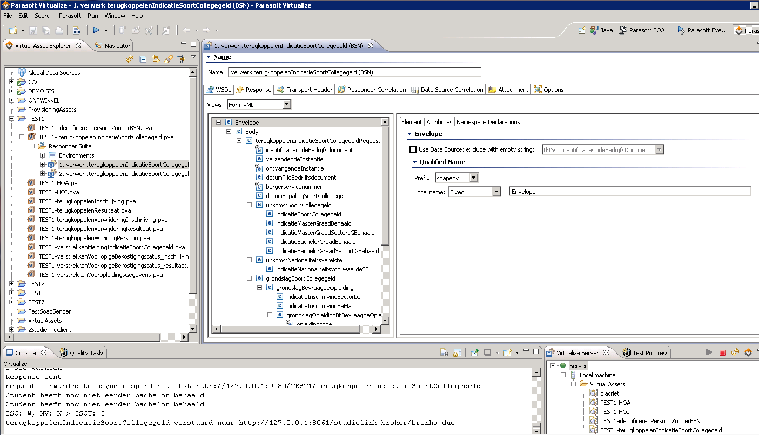Click the brush icon in the Explorer toolbar

(x=169, y=59)
